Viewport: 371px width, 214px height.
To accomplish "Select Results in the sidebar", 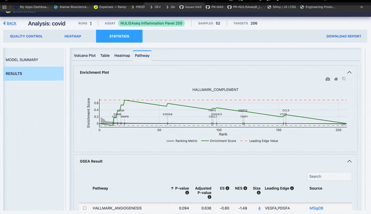I will [34, 74].
